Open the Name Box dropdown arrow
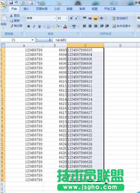This screenshot has width=140, height=193. coord(32,40)
